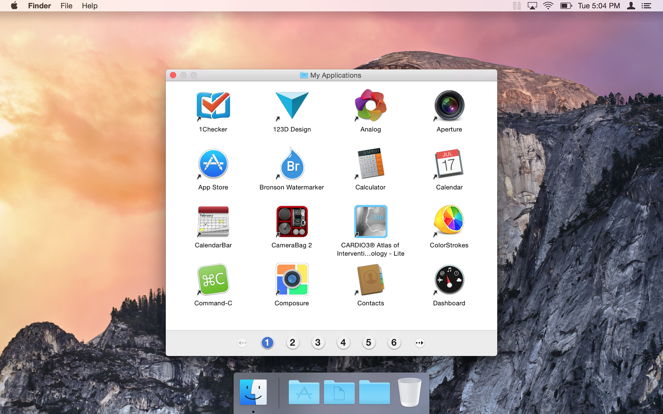
Task: Open the AirPlay display menu icon
Action: tap(532, 6)
